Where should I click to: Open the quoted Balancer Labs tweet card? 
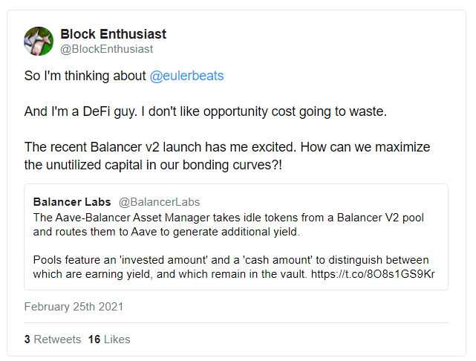pos(236,237)
